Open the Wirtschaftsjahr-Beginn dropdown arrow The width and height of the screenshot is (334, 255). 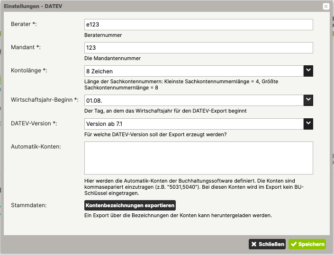tap(308, 100)
